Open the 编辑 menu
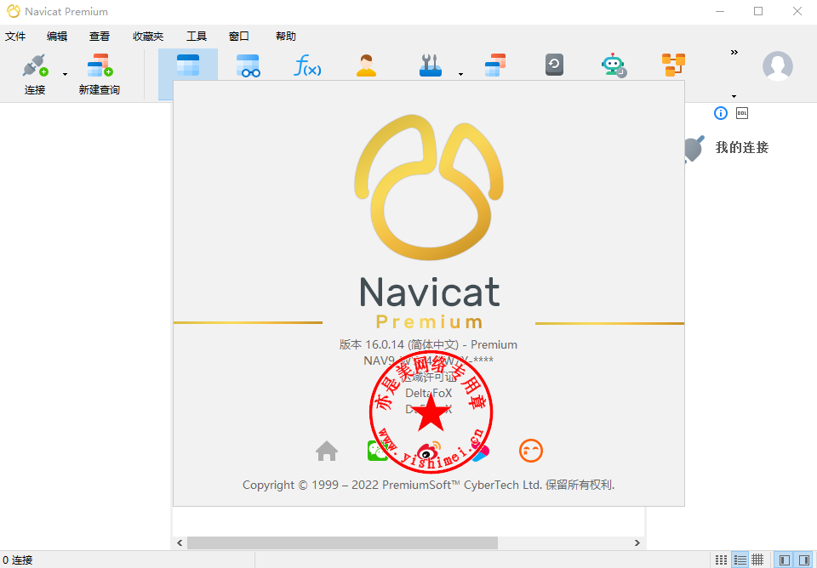Screen dimensions: 817x568 pyautogui.click(x=57, y=37)
